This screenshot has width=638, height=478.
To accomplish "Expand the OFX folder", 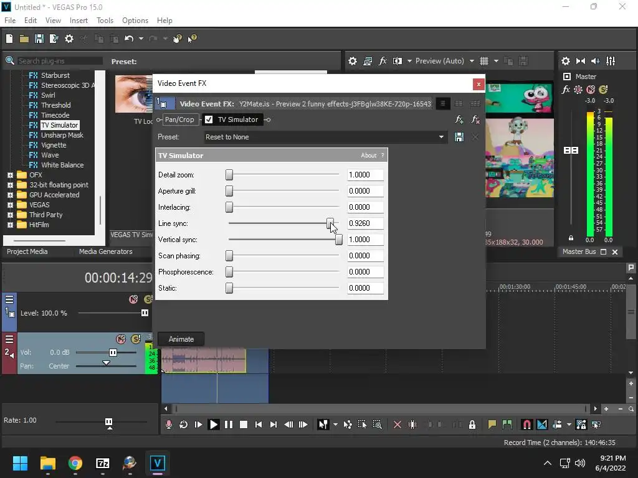I will pyautogui.click(x=10, y=175).
